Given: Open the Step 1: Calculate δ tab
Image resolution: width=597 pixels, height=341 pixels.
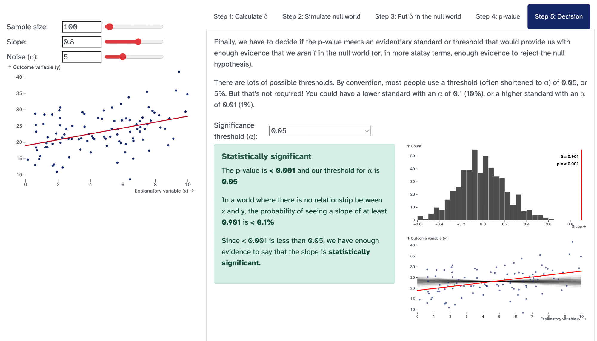Looking at the screenshot, I should tap(241, 16).
